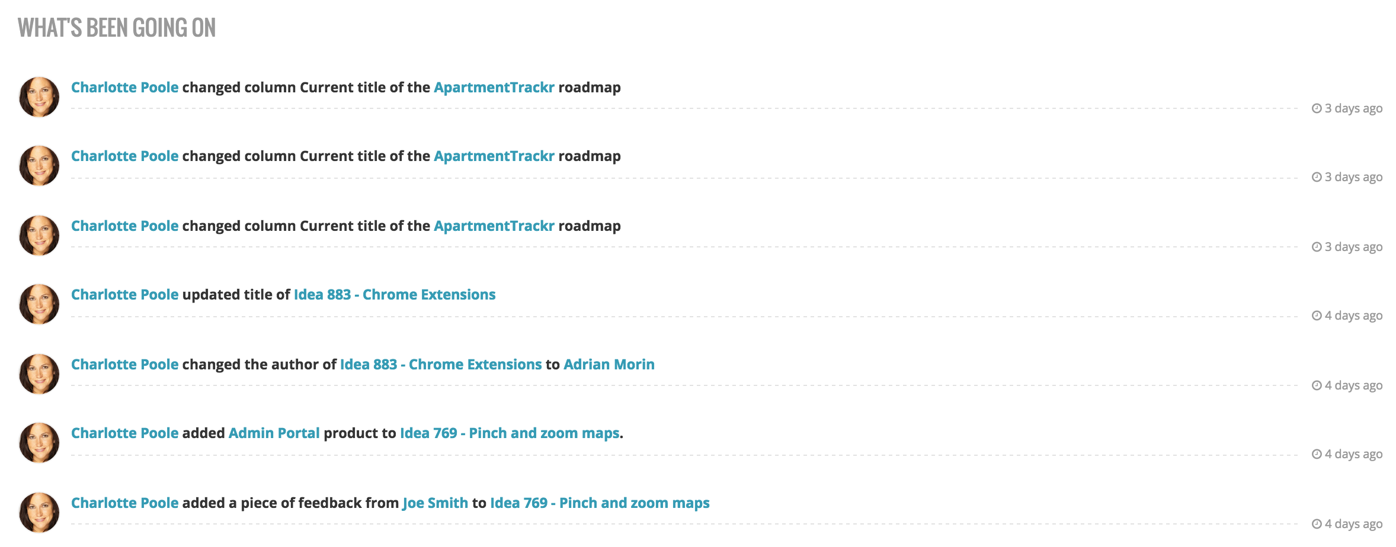Open Idea 883 link in author change entry
The height and width of the screenshot is (547, 1396).
coord(441,365)
